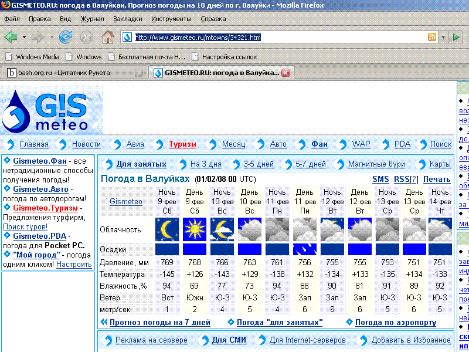Open the WAP navigation link
Viewport: 469px width, 352px height.
click(361, 144)
